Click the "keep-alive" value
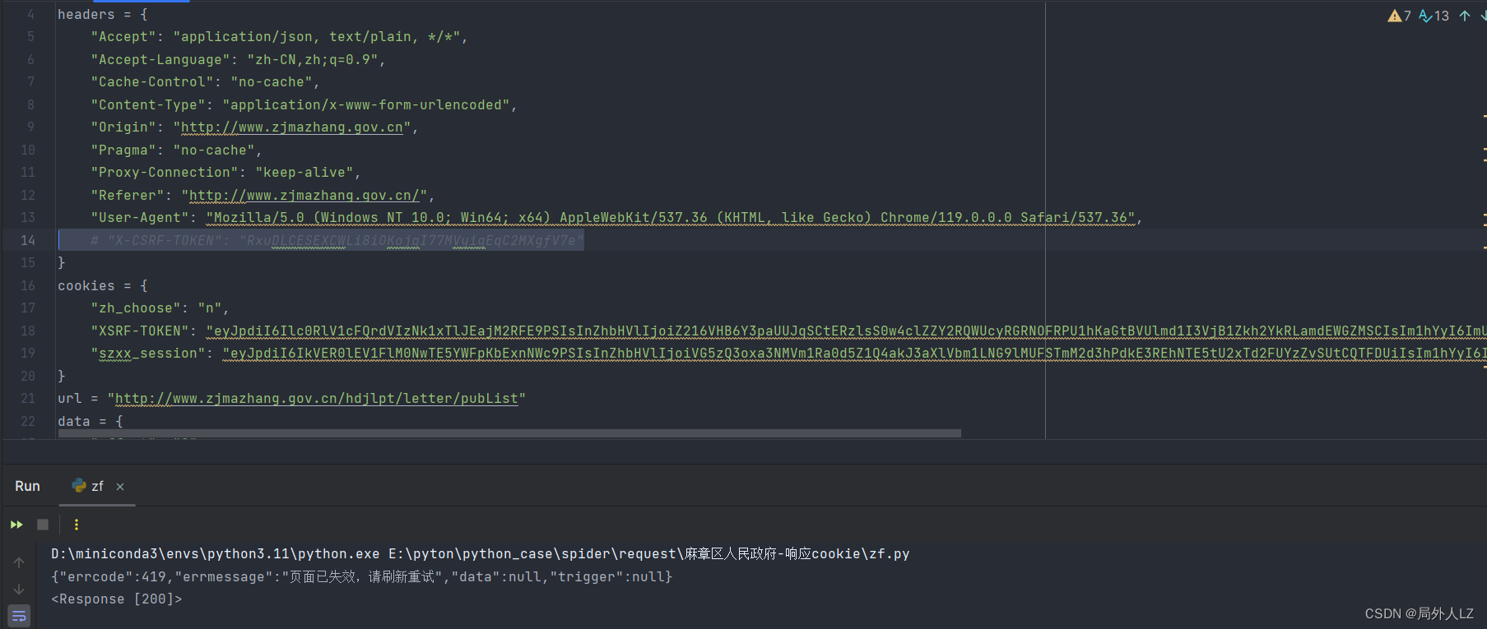 [304, 173]
